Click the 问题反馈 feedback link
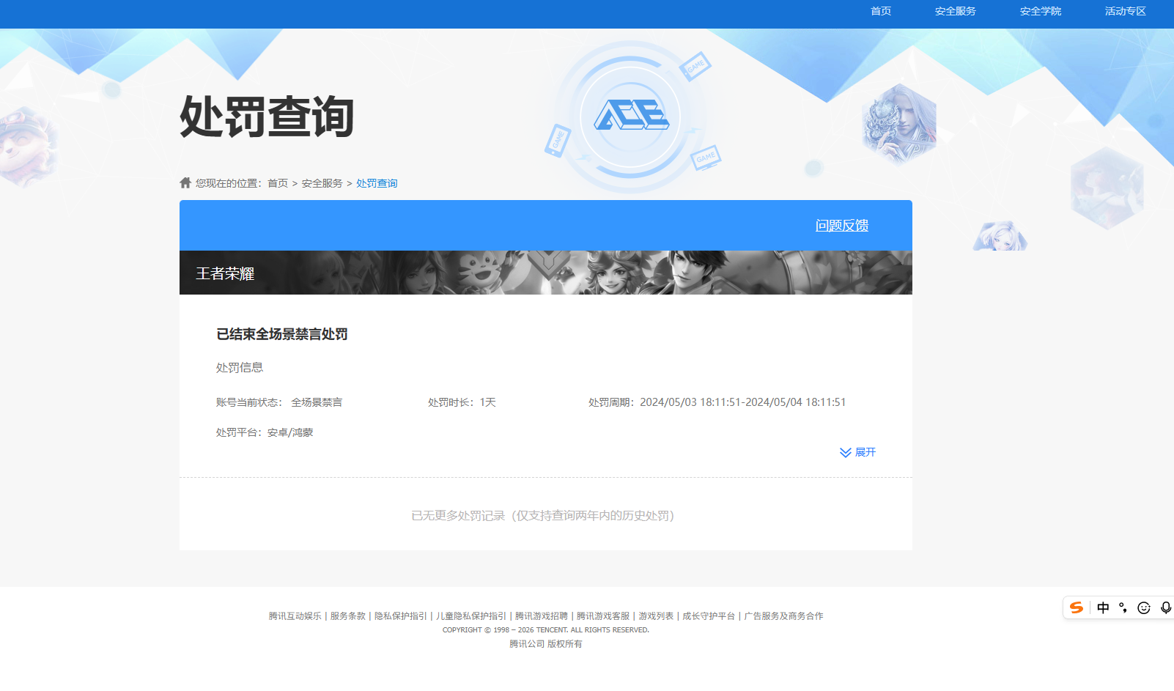 (843, 226)
